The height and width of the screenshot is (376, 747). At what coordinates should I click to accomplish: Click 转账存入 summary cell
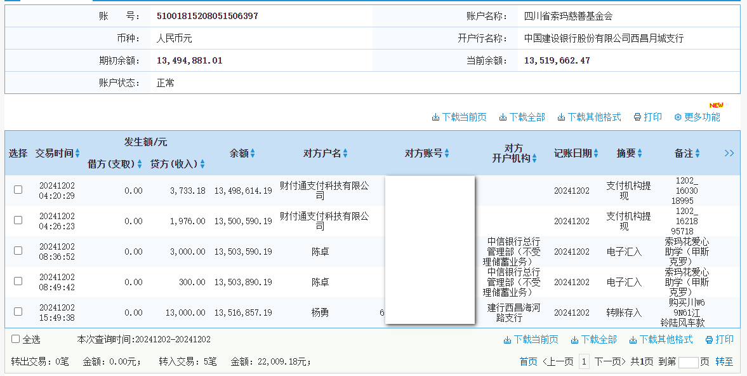624,312
